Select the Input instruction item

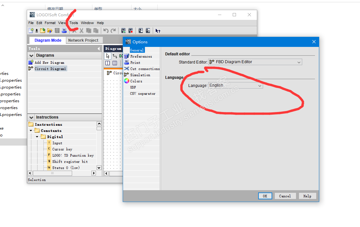(57, 143)
